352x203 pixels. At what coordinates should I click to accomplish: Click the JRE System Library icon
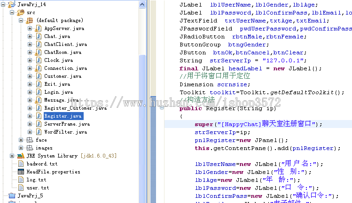21,156
